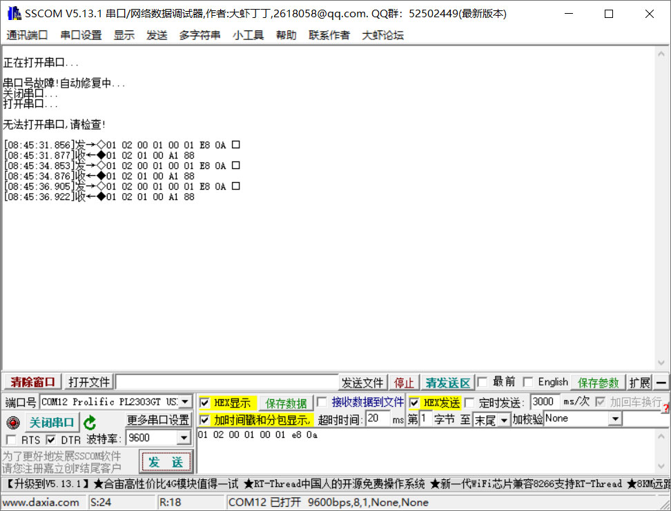
Task: Click the 保存数据 button
Action: tap(286, 403)
